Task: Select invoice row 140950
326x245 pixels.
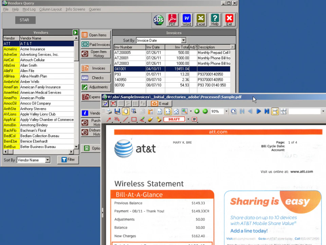Action: 172,80
